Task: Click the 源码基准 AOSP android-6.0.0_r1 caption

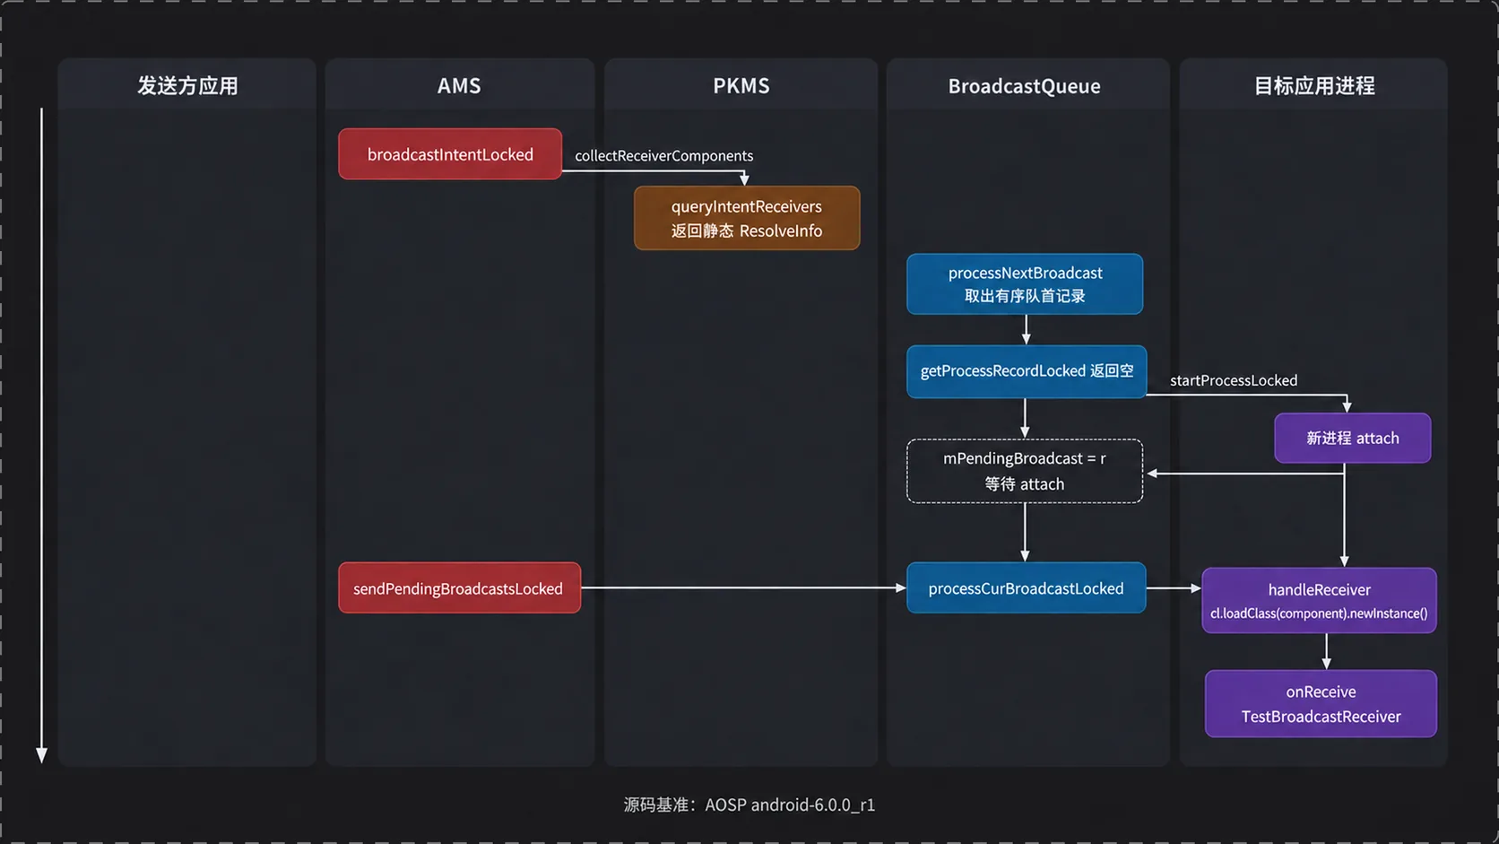Action: (x=749, y=805)
